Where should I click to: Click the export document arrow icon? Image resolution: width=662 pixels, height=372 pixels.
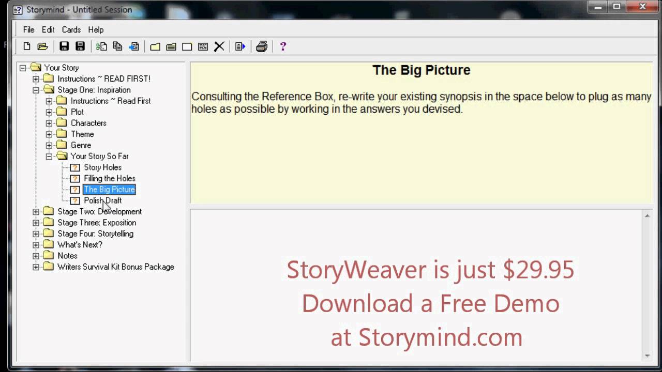tap(240, 47)
